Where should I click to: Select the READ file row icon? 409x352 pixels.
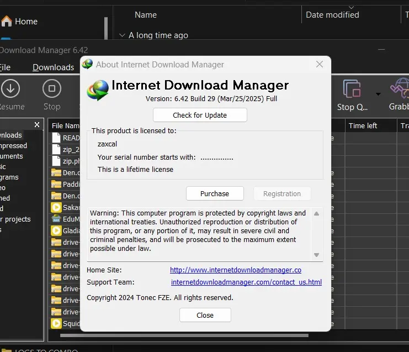tap(56, 138)
